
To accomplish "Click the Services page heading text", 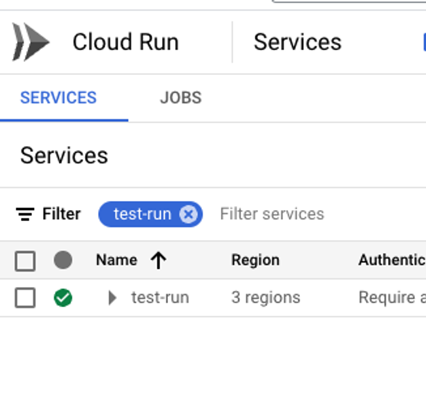I will click(x=64, y=155).
